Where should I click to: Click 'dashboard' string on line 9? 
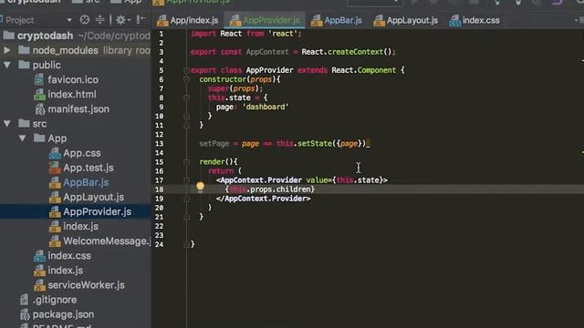click(x=266, y=108)
